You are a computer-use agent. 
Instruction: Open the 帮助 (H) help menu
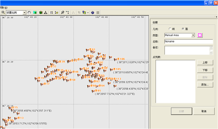[x=4, y=8]
